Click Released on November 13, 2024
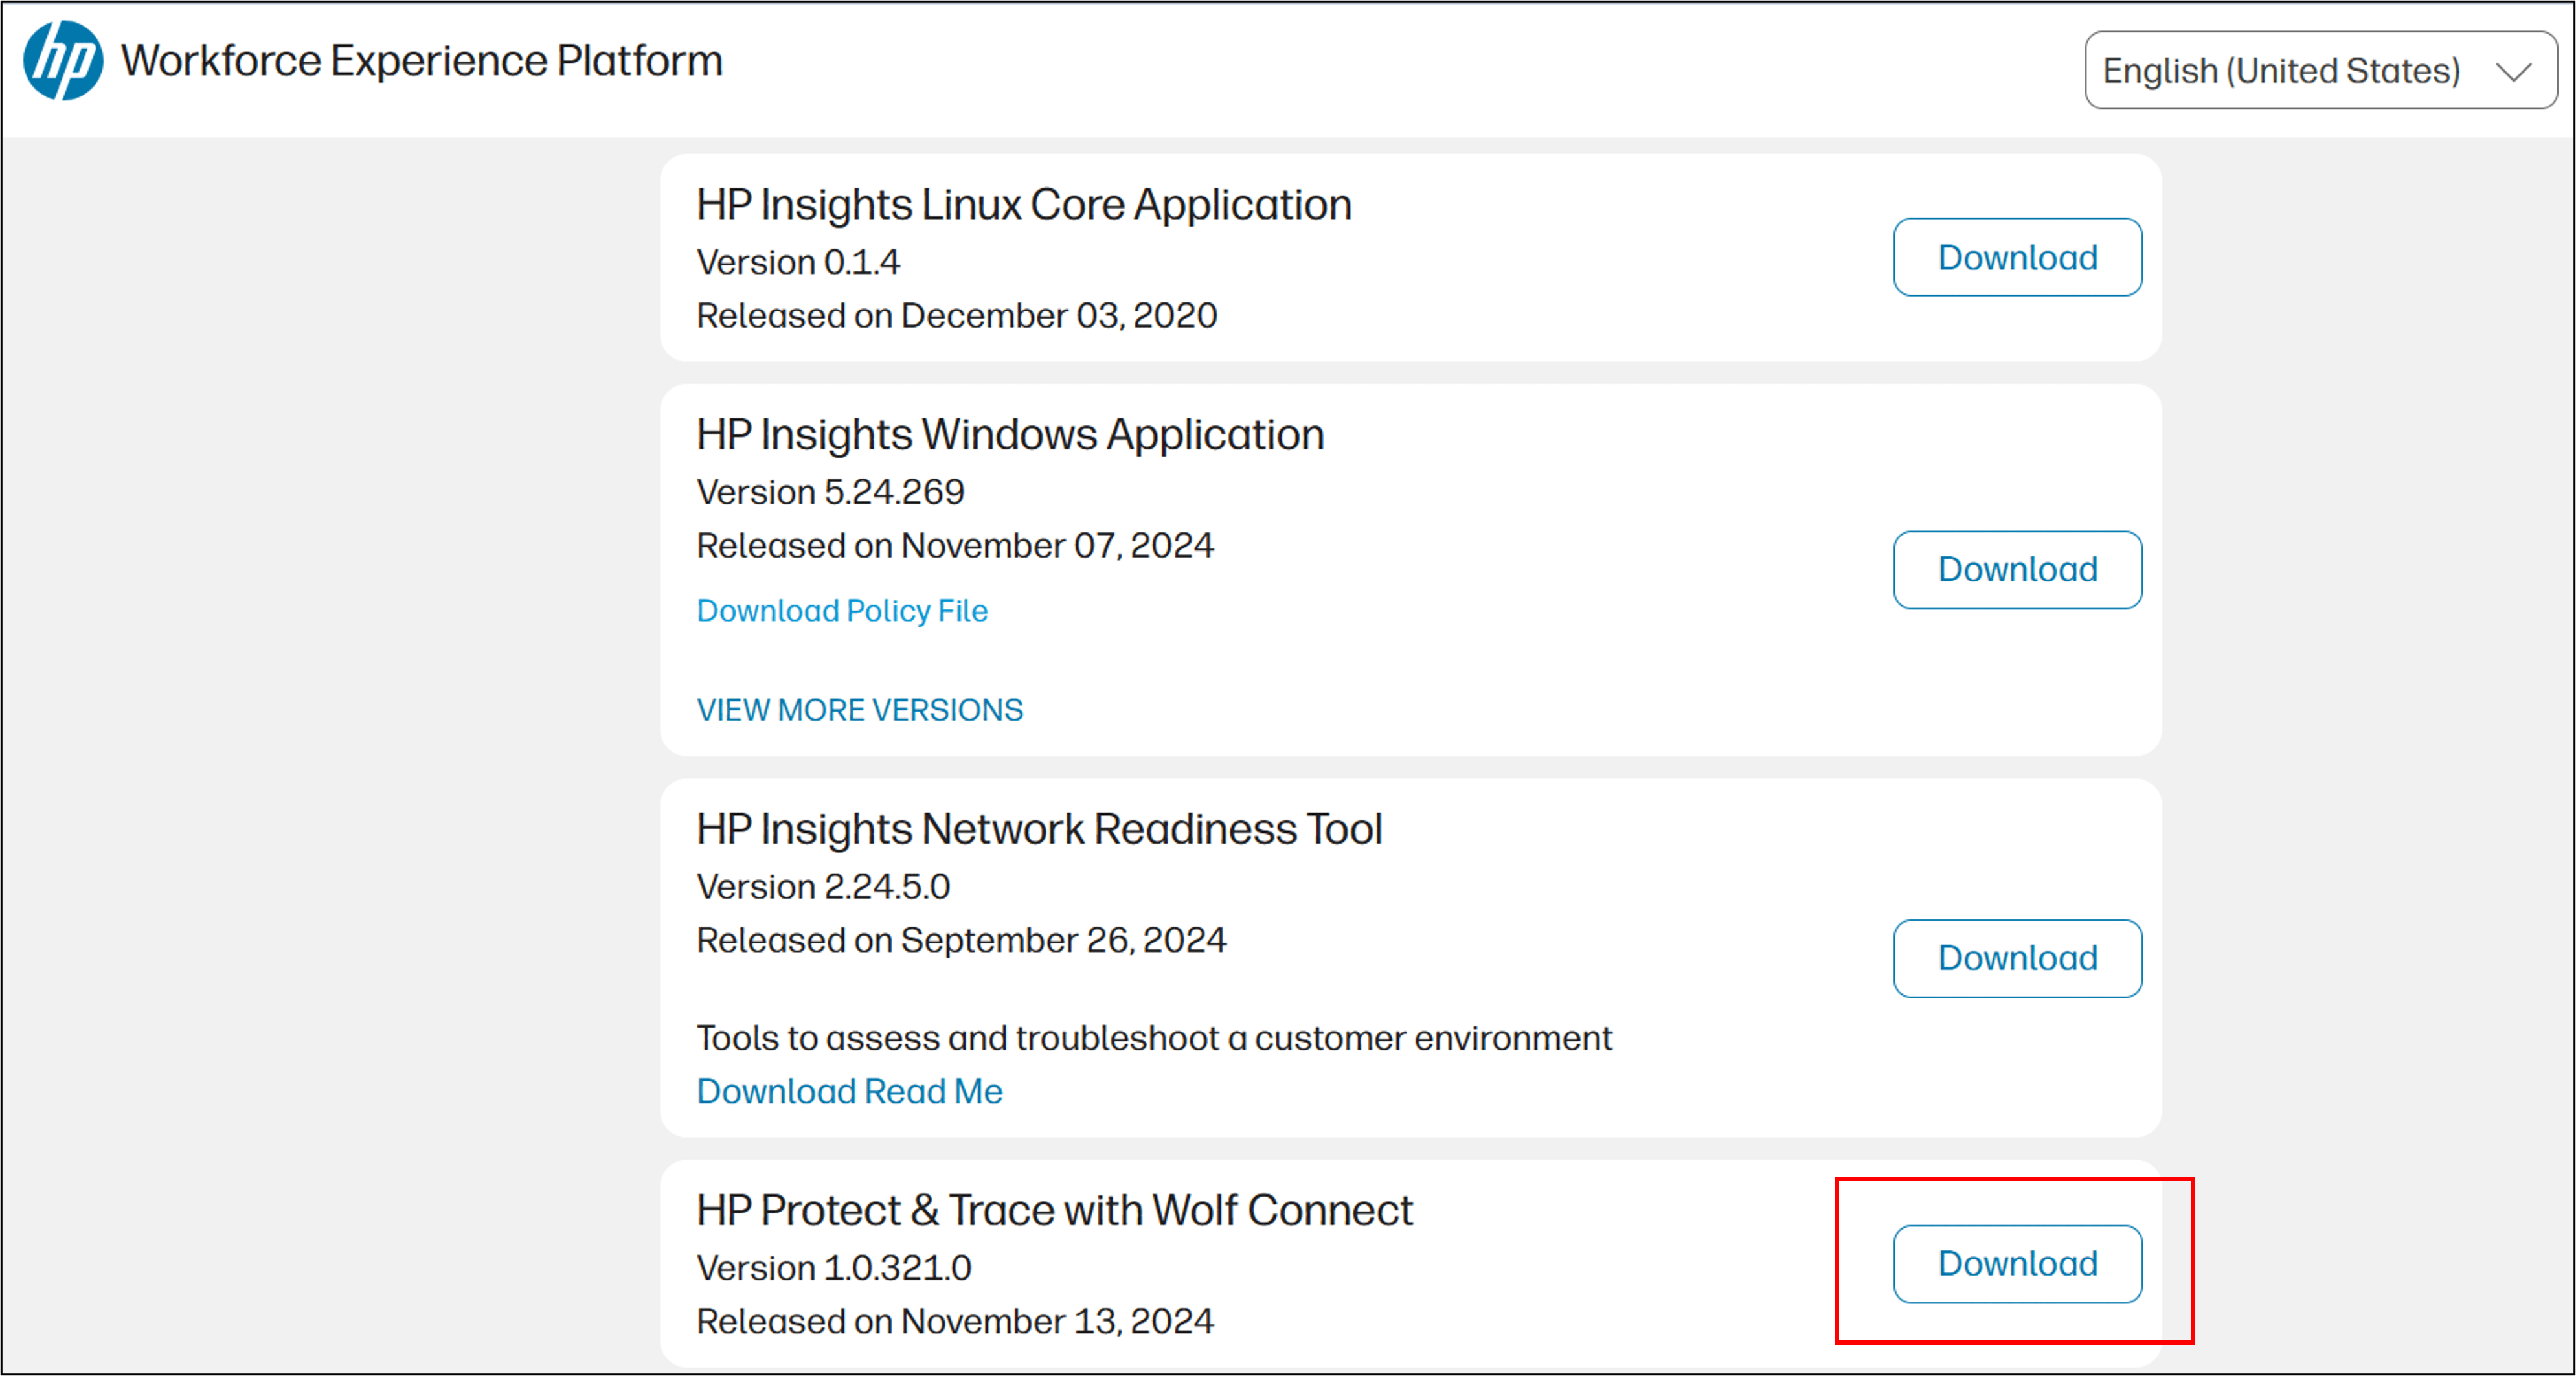Screen dimensions: 2576x1376 point(955,1322)
